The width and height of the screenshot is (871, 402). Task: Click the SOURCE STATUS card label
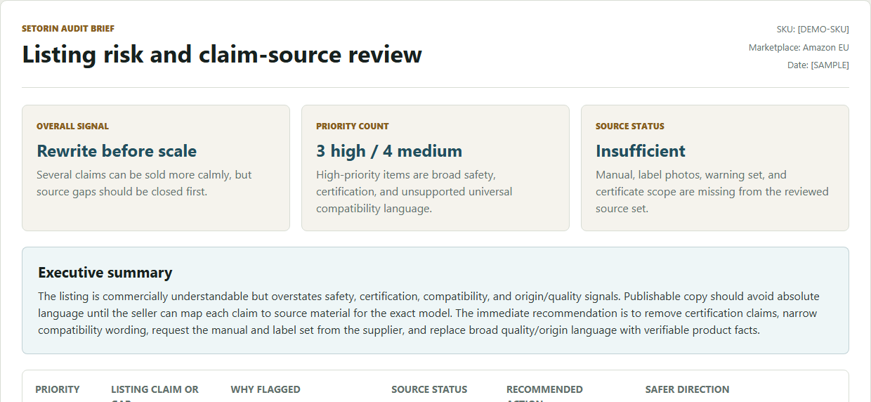point(629,127)
